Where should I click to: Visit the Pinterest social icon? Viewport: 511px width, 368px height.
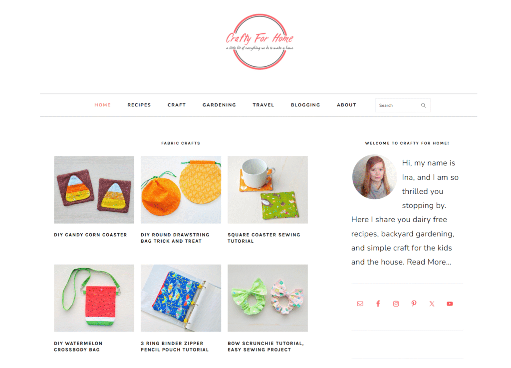click(x=414, y=304)
